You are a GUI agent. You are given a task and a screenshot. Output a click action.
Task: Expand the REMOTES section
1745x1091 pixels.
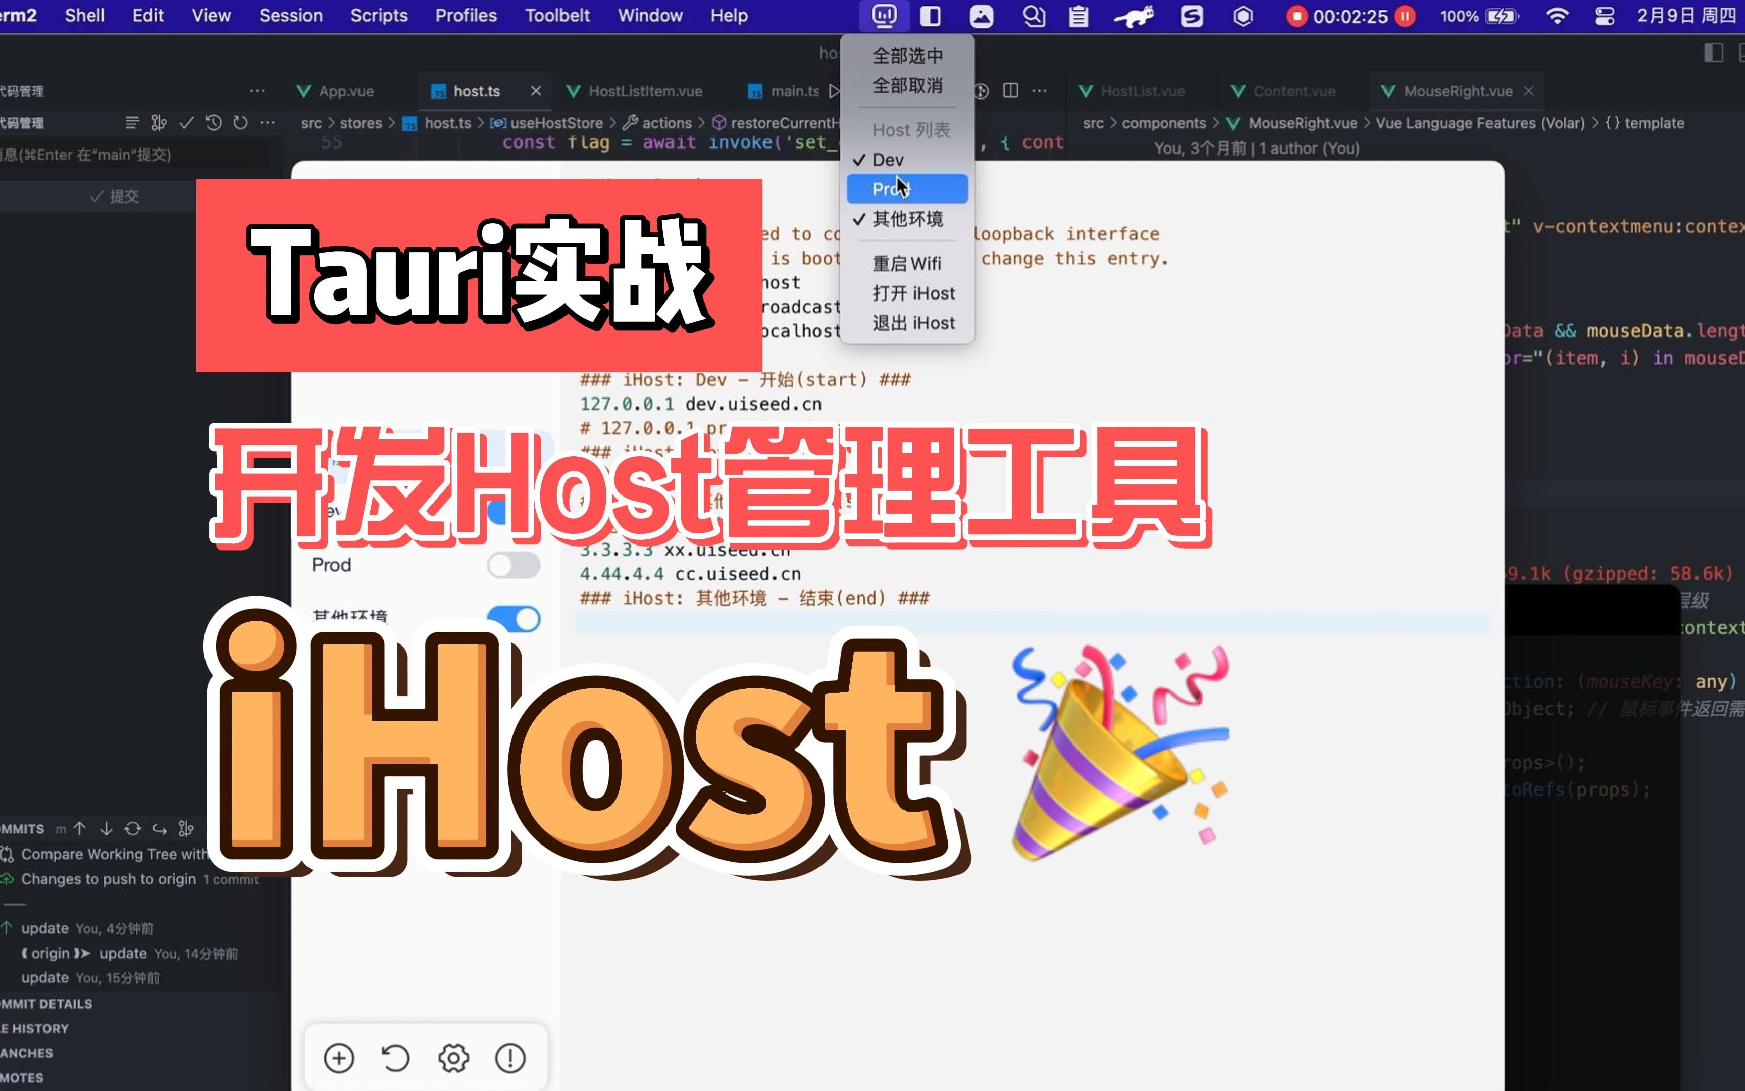tap(22, 1077)
